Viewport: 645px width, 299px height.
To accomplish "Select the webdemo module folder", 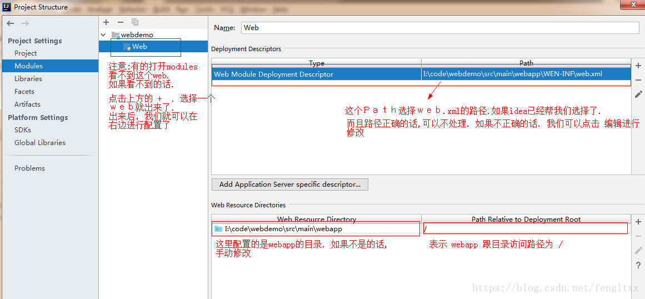I will coord(132,35).
